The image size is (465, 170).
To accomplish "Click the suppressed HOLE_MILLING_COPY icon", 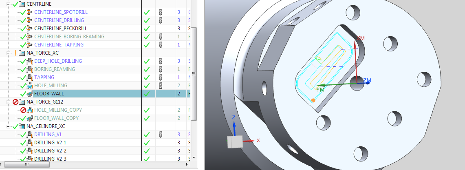I will coord(29,110).
